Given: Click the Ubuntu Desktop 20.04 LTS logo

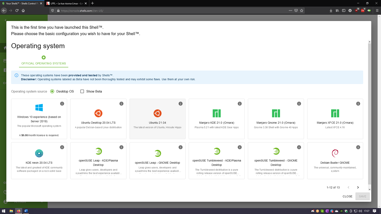Looking at the screenshot, I should click(98, 113).
